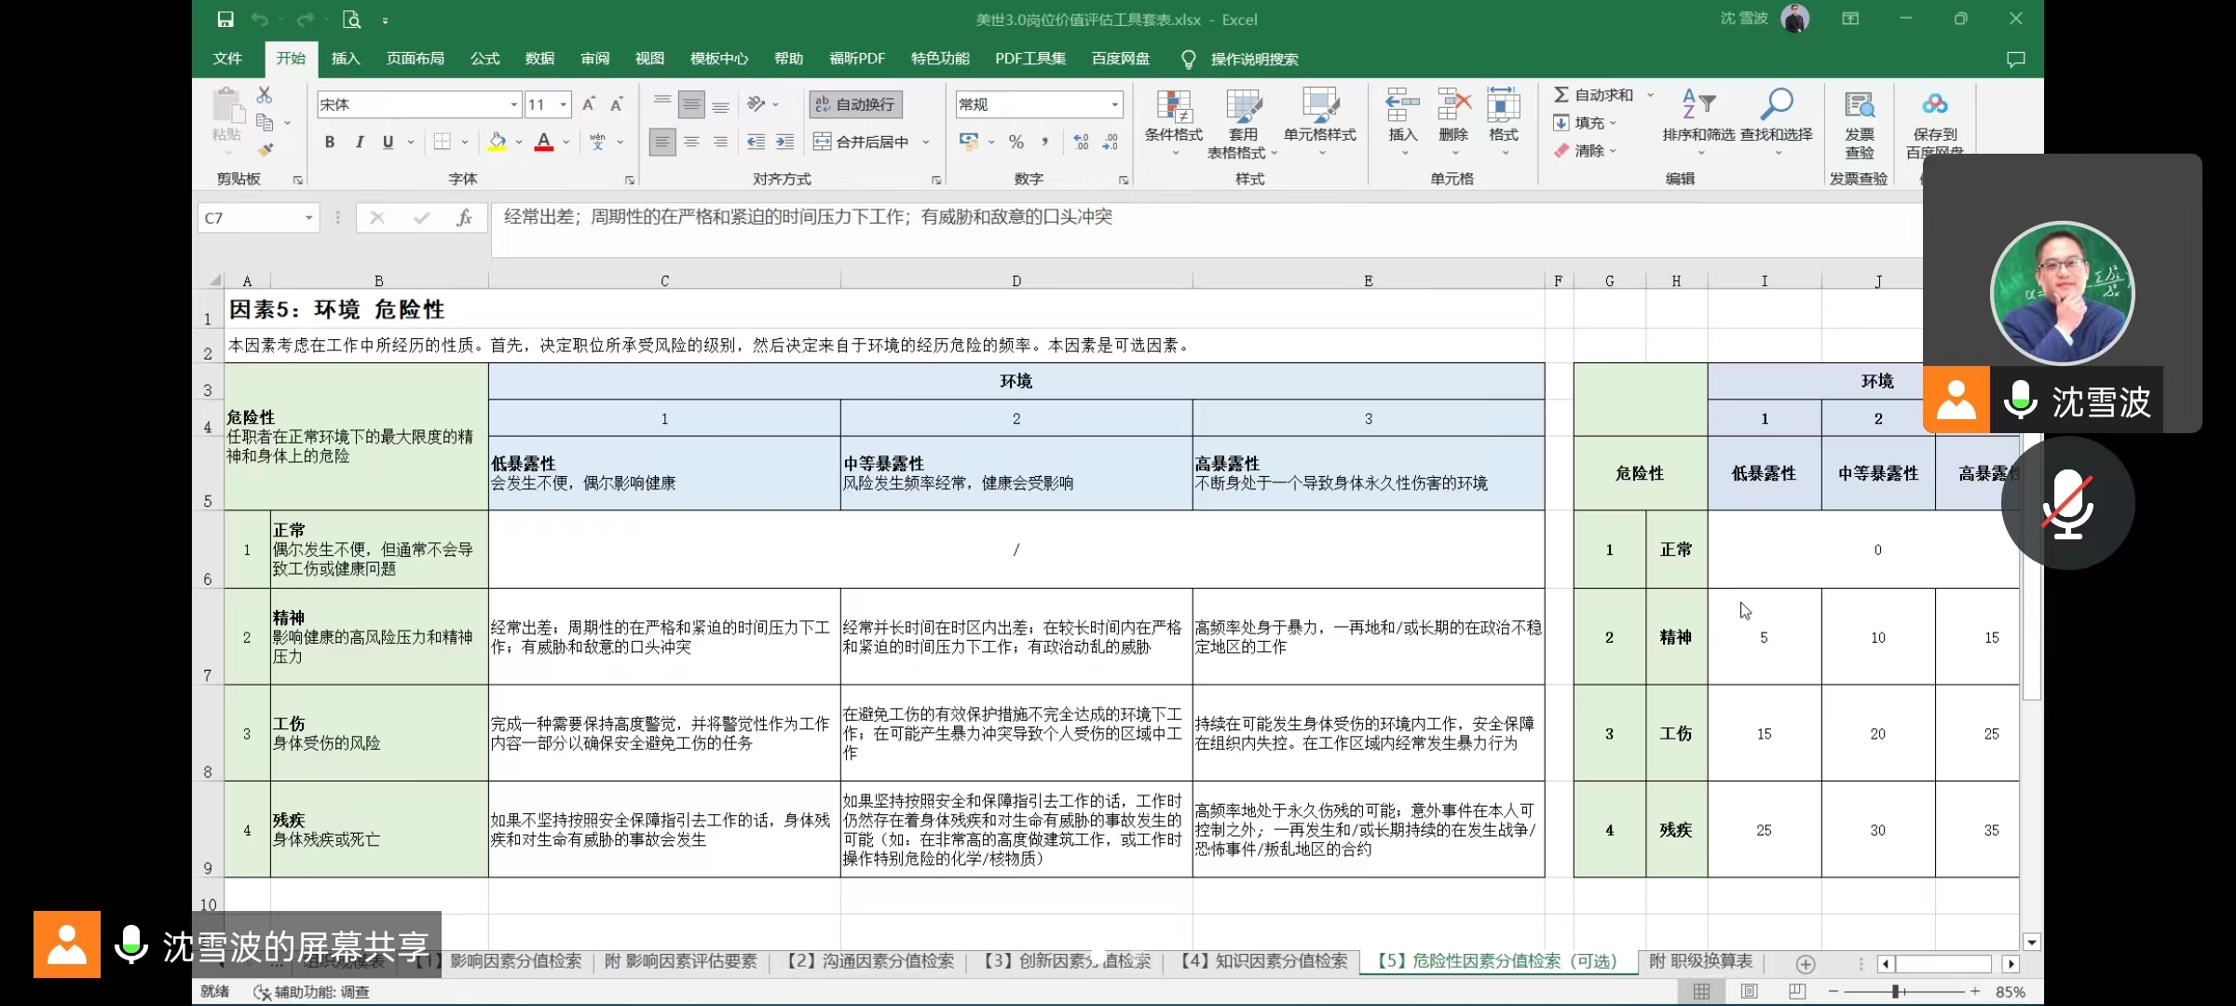Switch to the 页面布局 ribbon tab
Screen dimensions: 2236x1006
[416, 59]
